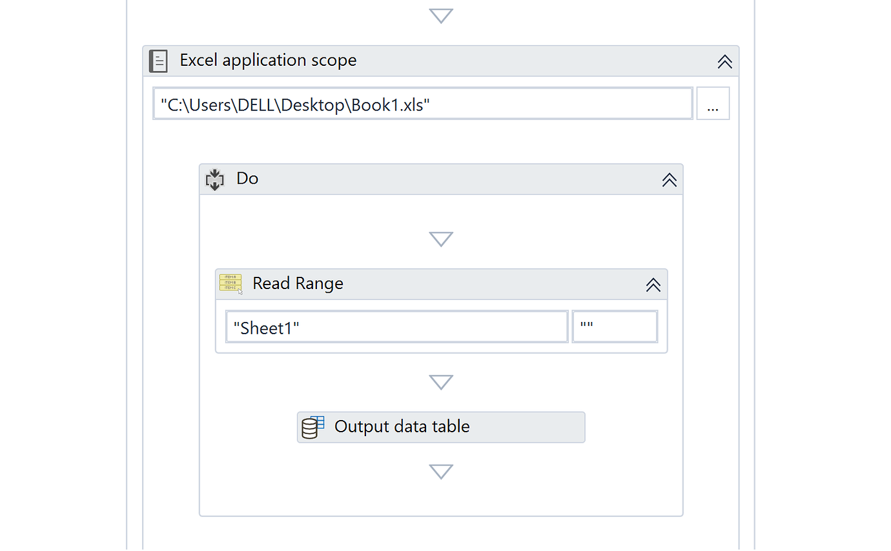
Task: Edit the "Sheet1" sheet name field
Action: pos(396,326)
